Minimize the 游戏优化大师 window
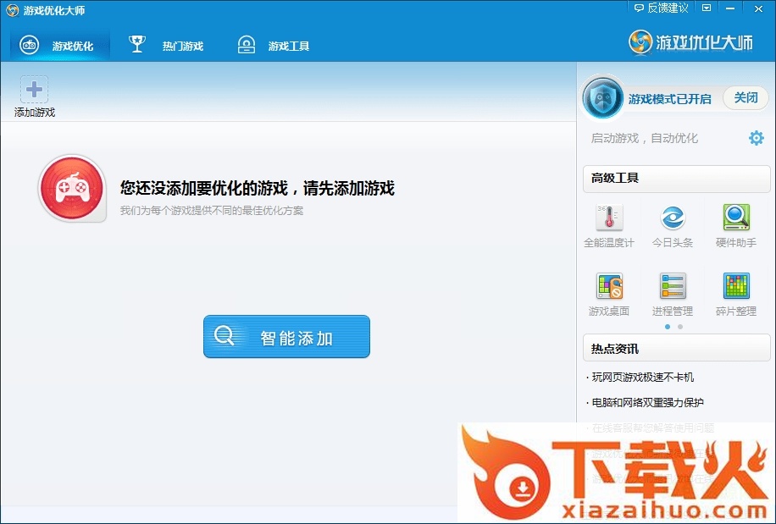The width and height of the screenshot is (776, 524). tap(731, 8)
